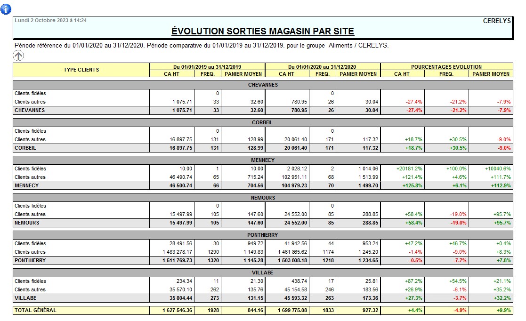Click the +20181.2% value in MENNECY
The width and height of the screenshot is (526, 321).
click(408, 169)
